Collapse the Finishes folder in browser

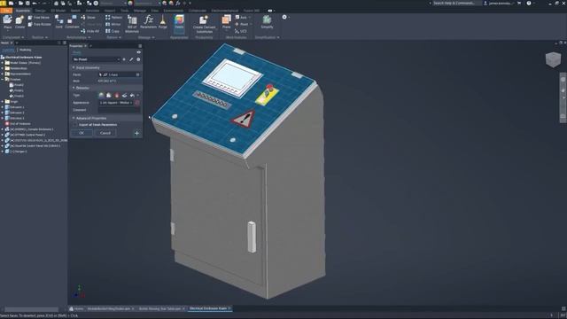tap(2, 79)
